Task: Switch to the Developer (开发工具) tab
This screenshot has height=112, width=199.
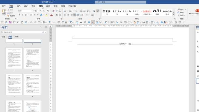Action: (x=72, y=6)
